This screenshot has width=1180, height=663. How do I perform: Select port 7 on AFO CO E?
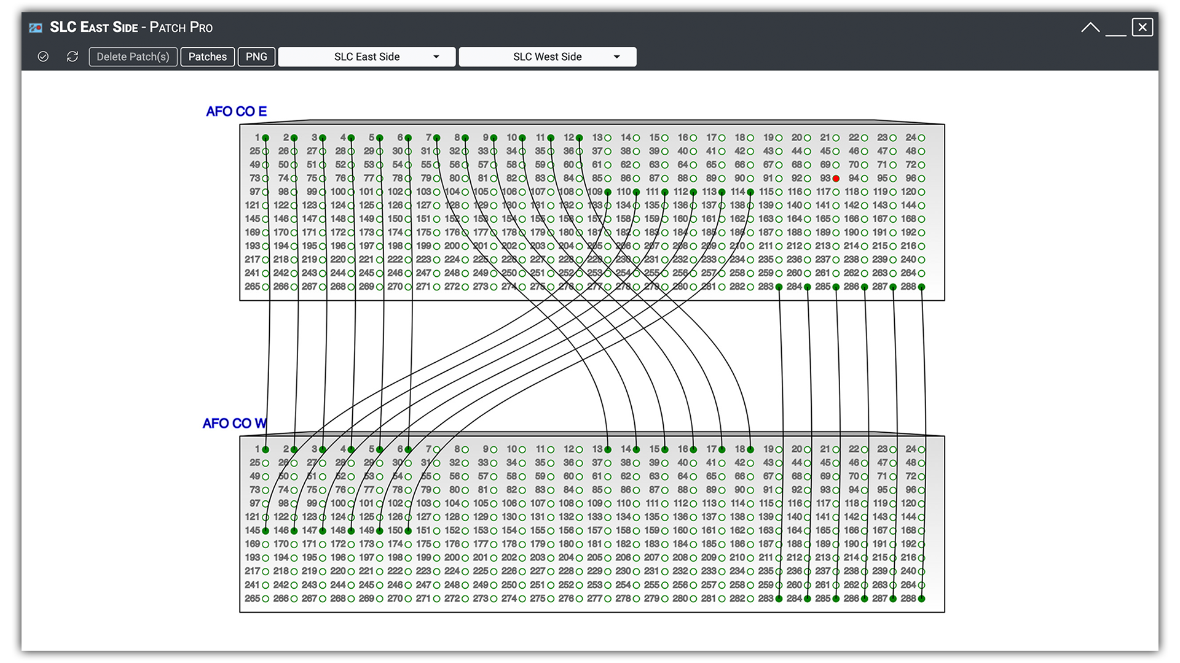click(x=436, y=138)
